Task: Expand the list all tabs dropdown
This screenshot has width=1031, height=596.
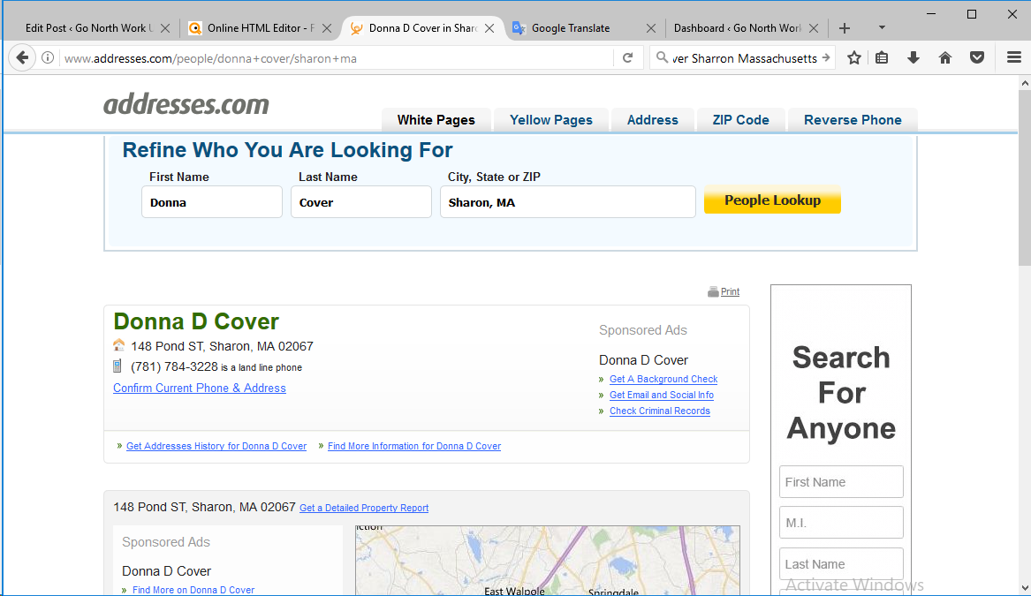Action: pos(881,28)
